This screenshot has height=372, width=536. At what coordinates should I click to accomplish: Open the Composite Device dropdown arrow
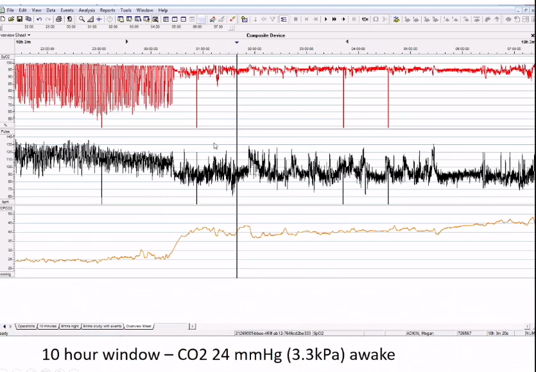tap(237, 42)
